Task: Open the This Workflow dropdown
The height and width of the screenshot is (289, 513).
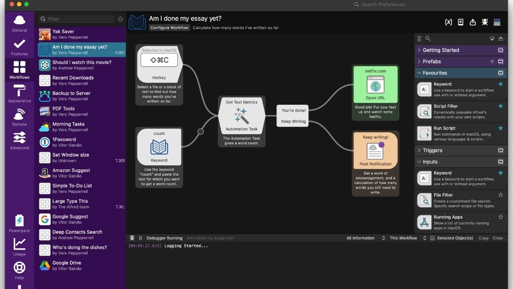Action: pyautogui.click(x=408, y=238)
